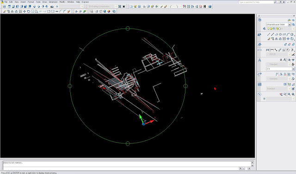
Task: Select the Fillet tool in Modify toolbar
Action: [65, 12]
